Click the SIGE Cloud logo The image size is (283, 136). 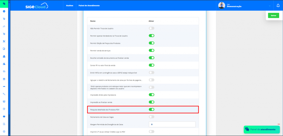(x=36, y=6)
